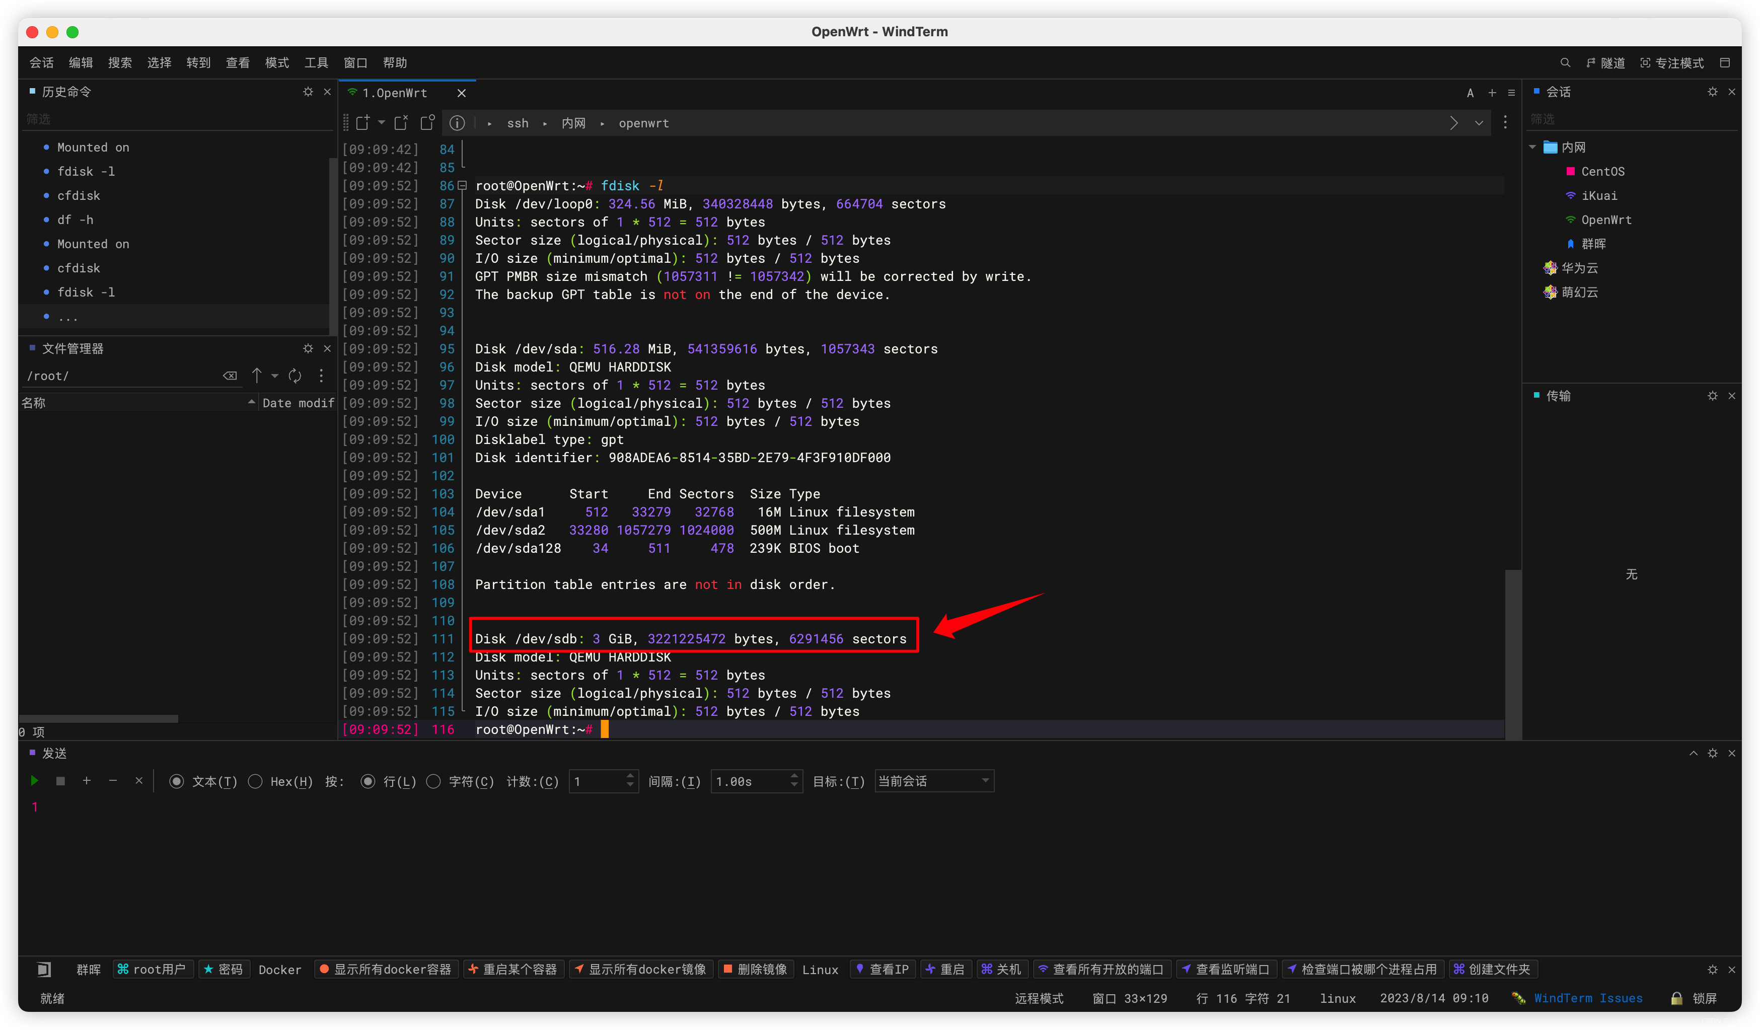Collapse the 内网 folder in session tree
The width and height of the screenshot is (1760, 1030).
[1532, 146]
